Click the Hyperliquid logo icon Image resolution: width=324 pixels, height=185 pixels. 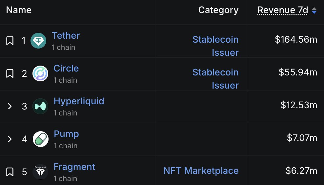[40, 107]
